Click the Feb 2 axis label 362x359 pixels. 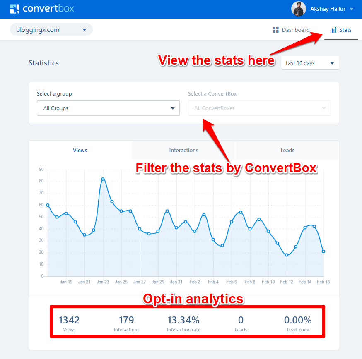195,282
